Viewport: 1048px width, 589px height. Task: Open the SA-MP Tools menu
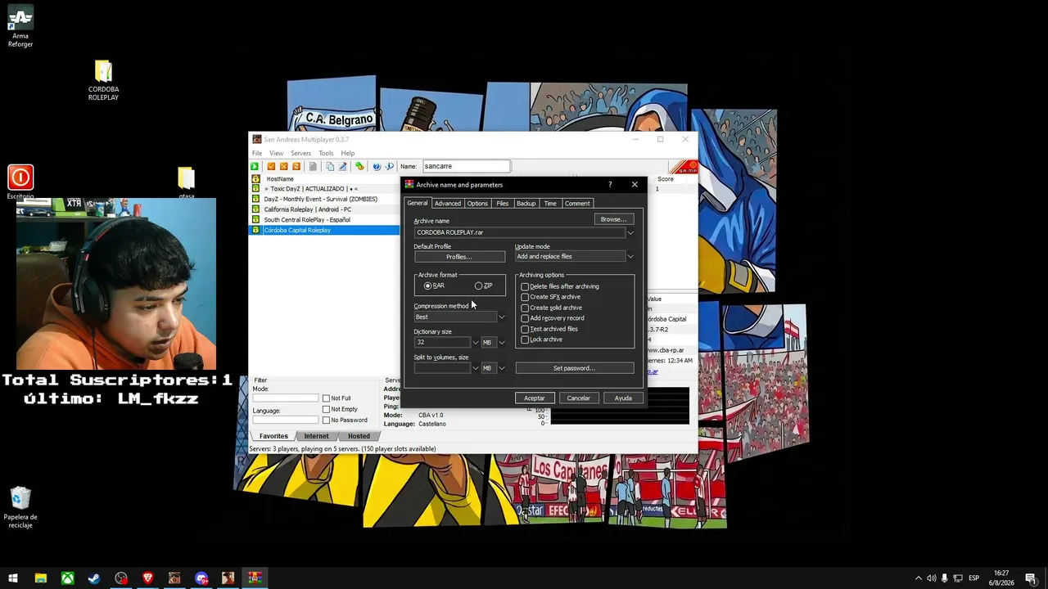(x=326, y=154)
